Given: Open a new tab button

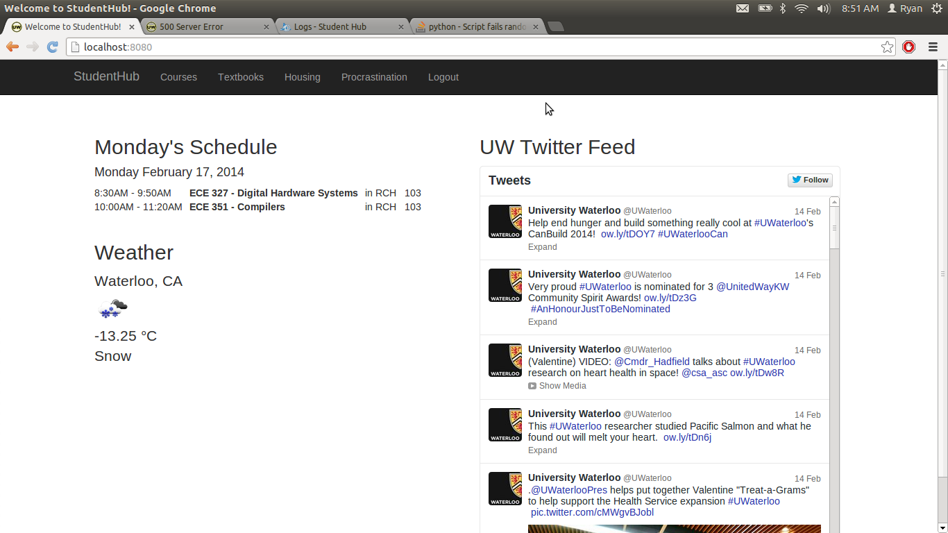Looking at the screenshot, I should [555, 27].
